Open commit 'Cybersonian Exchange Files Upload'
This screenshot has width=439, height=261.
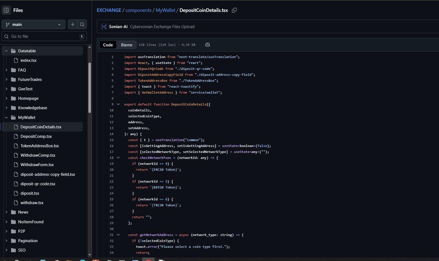(x=162, y=27)
